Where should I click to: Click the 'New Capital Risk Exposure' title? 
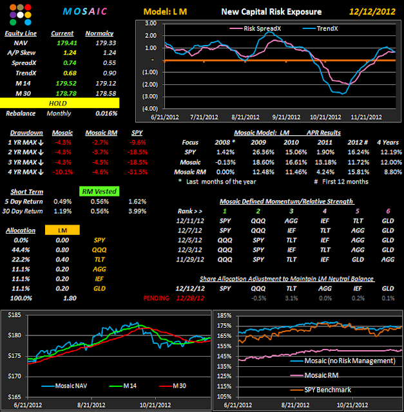pos(271,12)
